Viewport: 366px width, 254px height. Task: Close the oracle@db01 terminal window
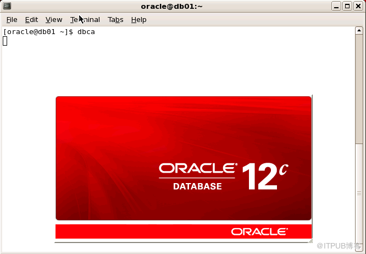(358, 6)
